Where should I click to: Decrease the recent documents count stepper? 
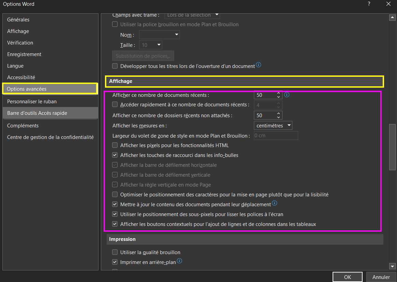coord(278,97)
